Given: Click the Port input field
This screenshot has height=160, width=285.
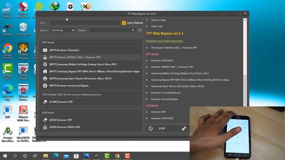Looking at the screenshot, I should (x=85, y=23).
